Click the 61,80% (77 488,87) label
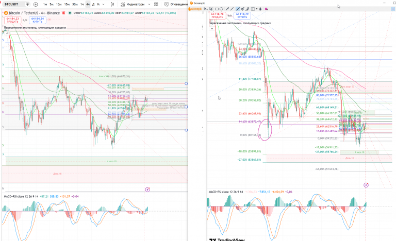This screenshot has height=241, width=396. pos(250,79)
